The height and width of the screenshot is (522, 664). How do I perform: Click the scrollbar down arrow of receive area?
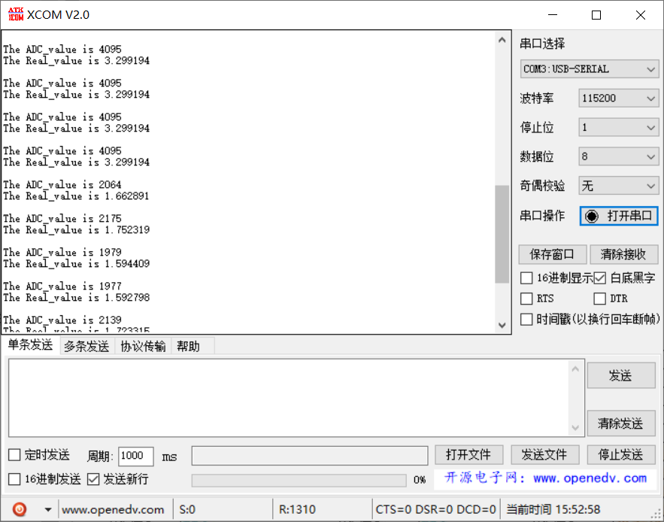tap(502, 325)
